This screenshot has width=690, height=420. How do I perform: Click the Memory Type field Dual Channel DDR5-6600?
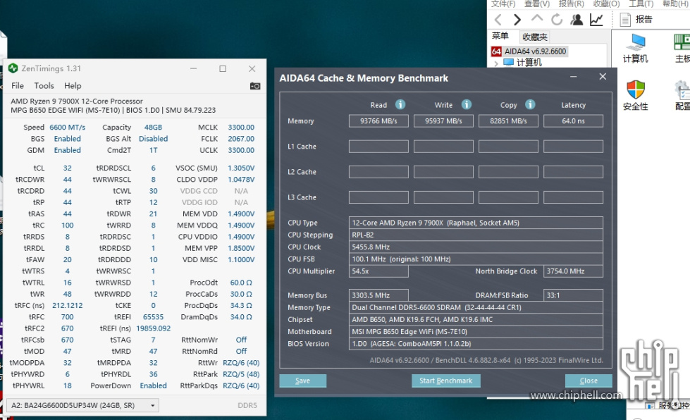pyautogui.click(x=476, y=307)
